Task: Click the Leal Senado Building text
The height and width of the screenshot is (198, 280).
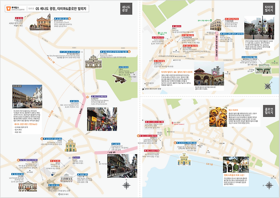Action: [16, 178]
